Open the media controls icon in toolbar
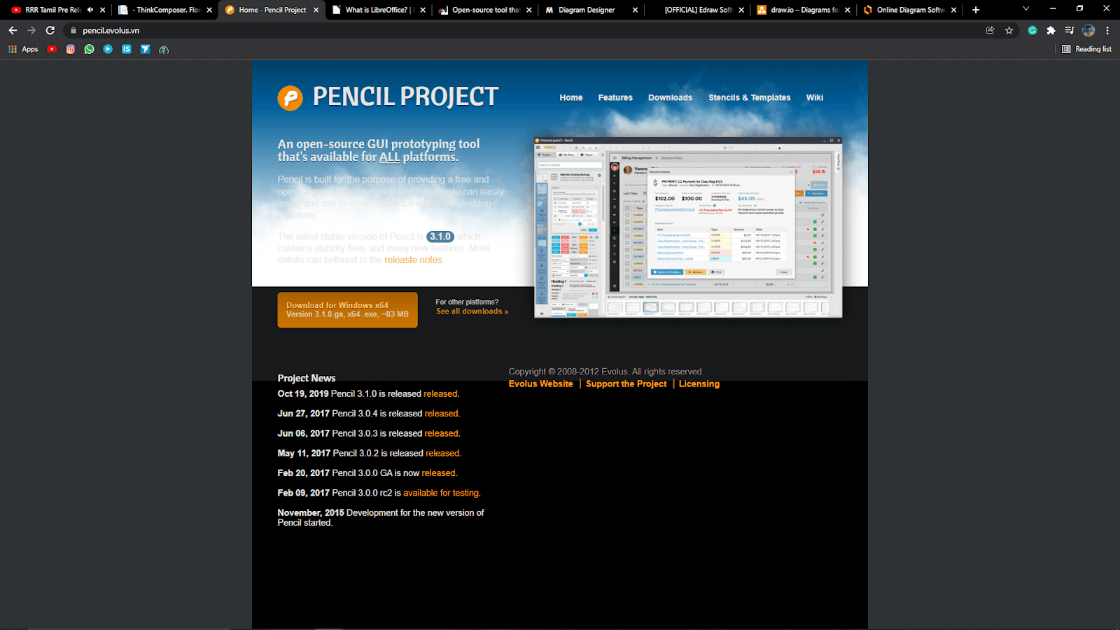The image size is (1120, 630). 1070,30
